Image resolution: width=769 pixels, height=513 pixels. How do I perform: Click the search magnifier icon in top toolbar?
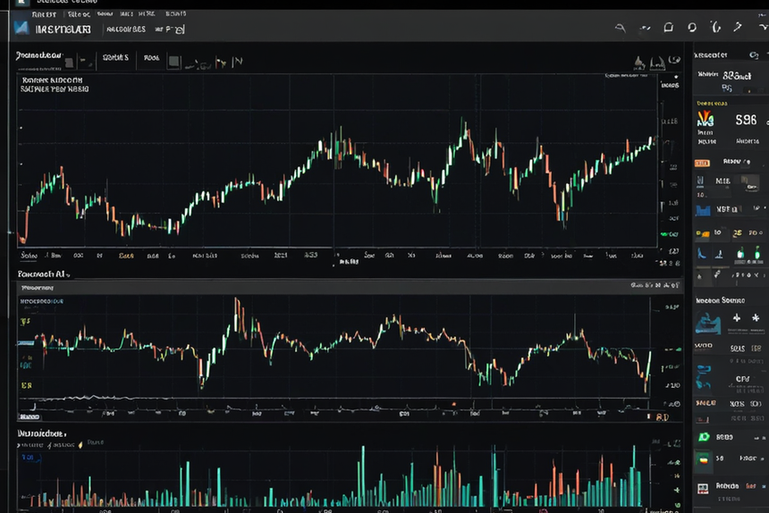tap(621, 28)
